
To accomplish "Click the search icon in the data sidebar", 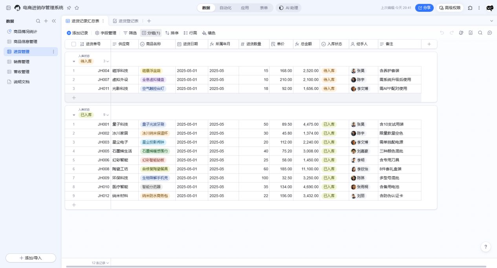I will [x=38, y=21].
